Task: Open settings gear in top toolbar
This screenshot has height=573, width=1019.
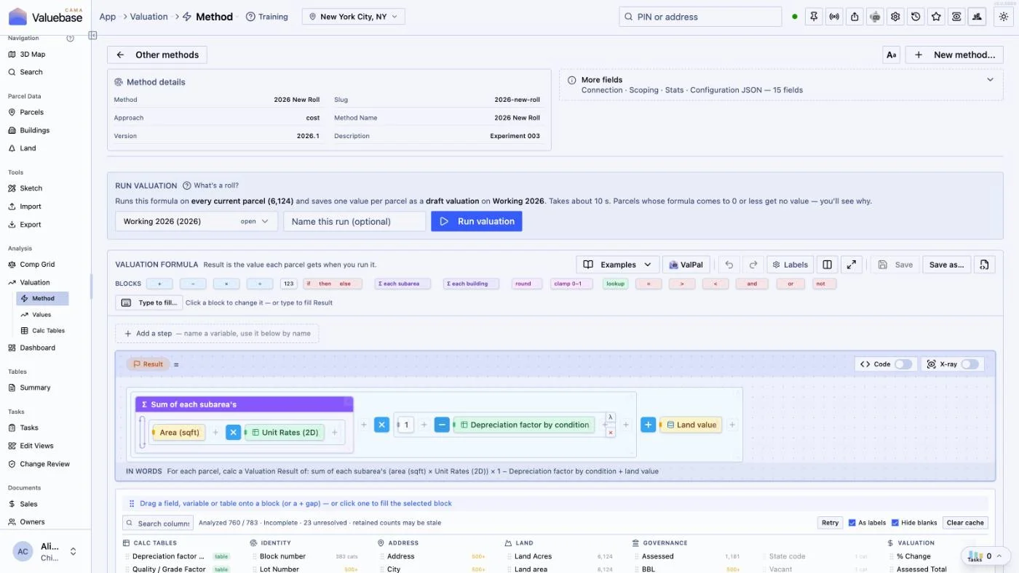Action: coord(895,17)
